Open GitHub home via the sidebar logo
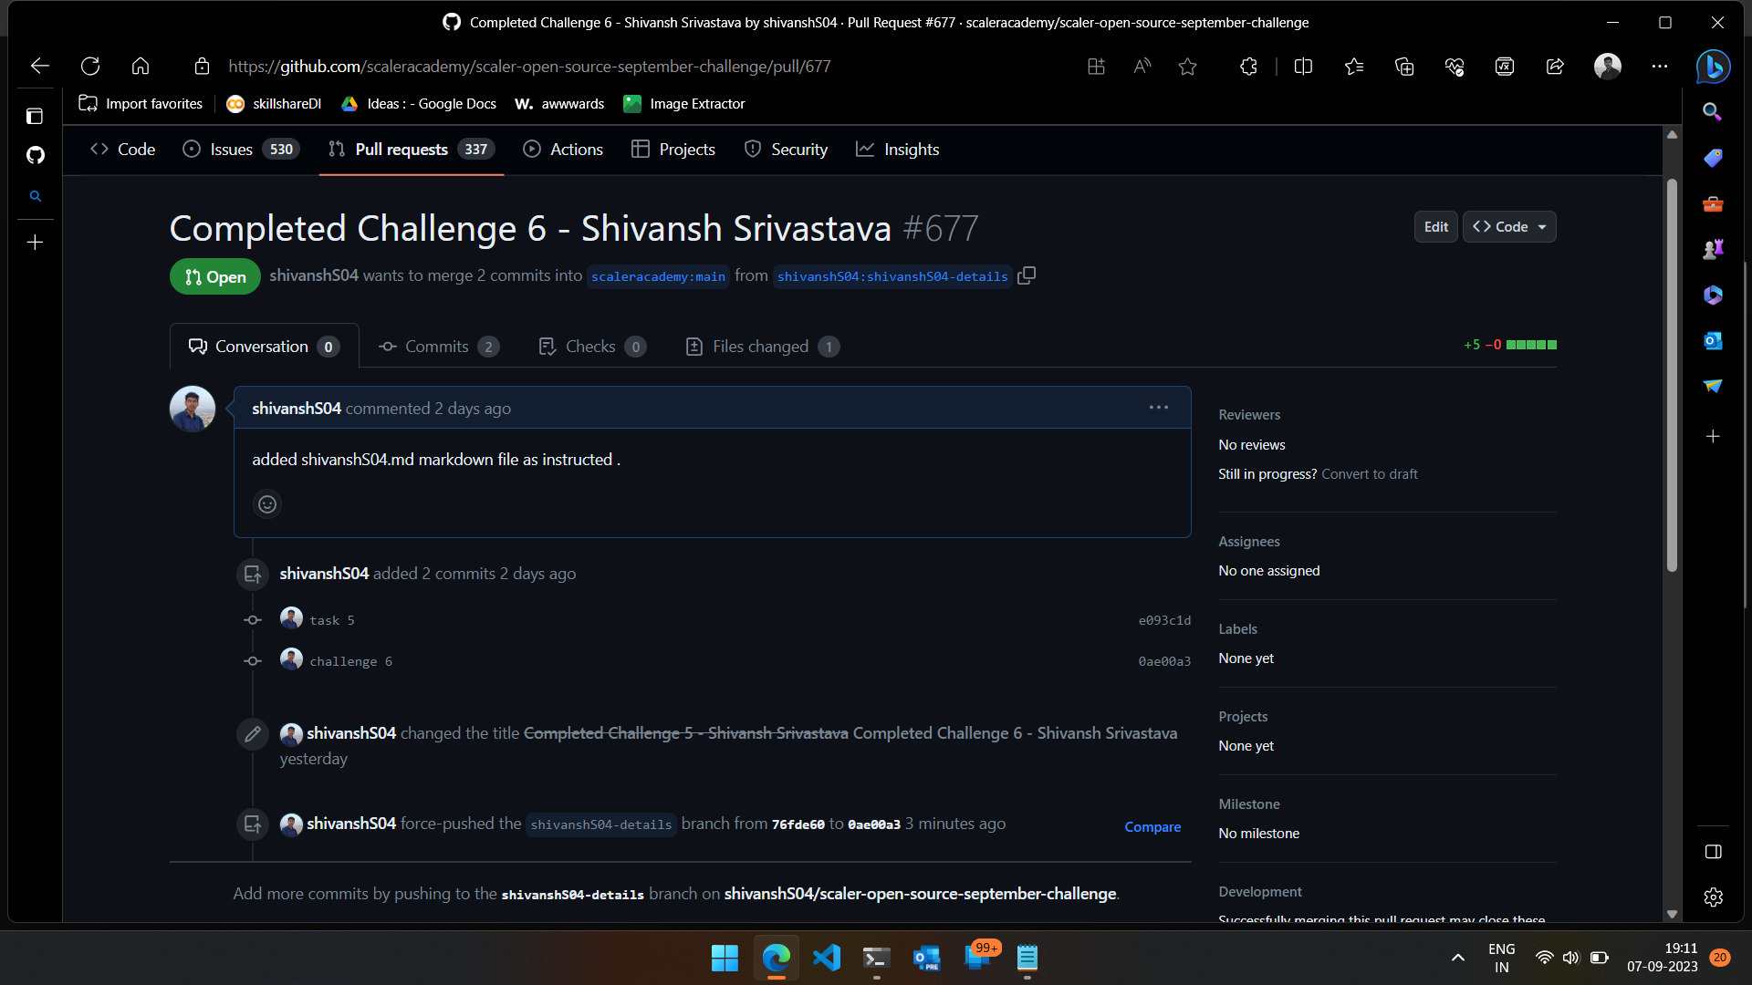The height and width of the screenshot is (985, 1752). (x=35, y=156)
